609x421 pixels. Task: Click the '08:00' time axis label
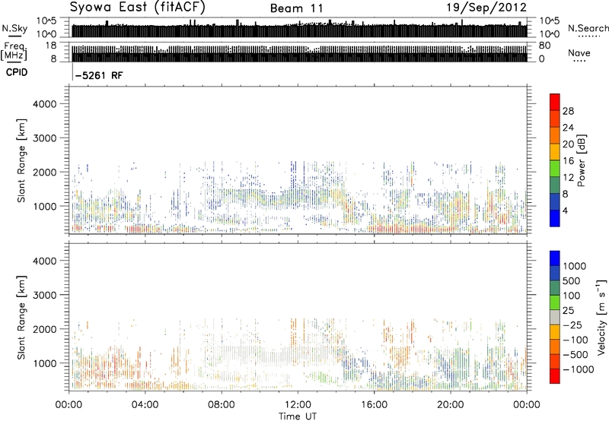coord(222,405)
